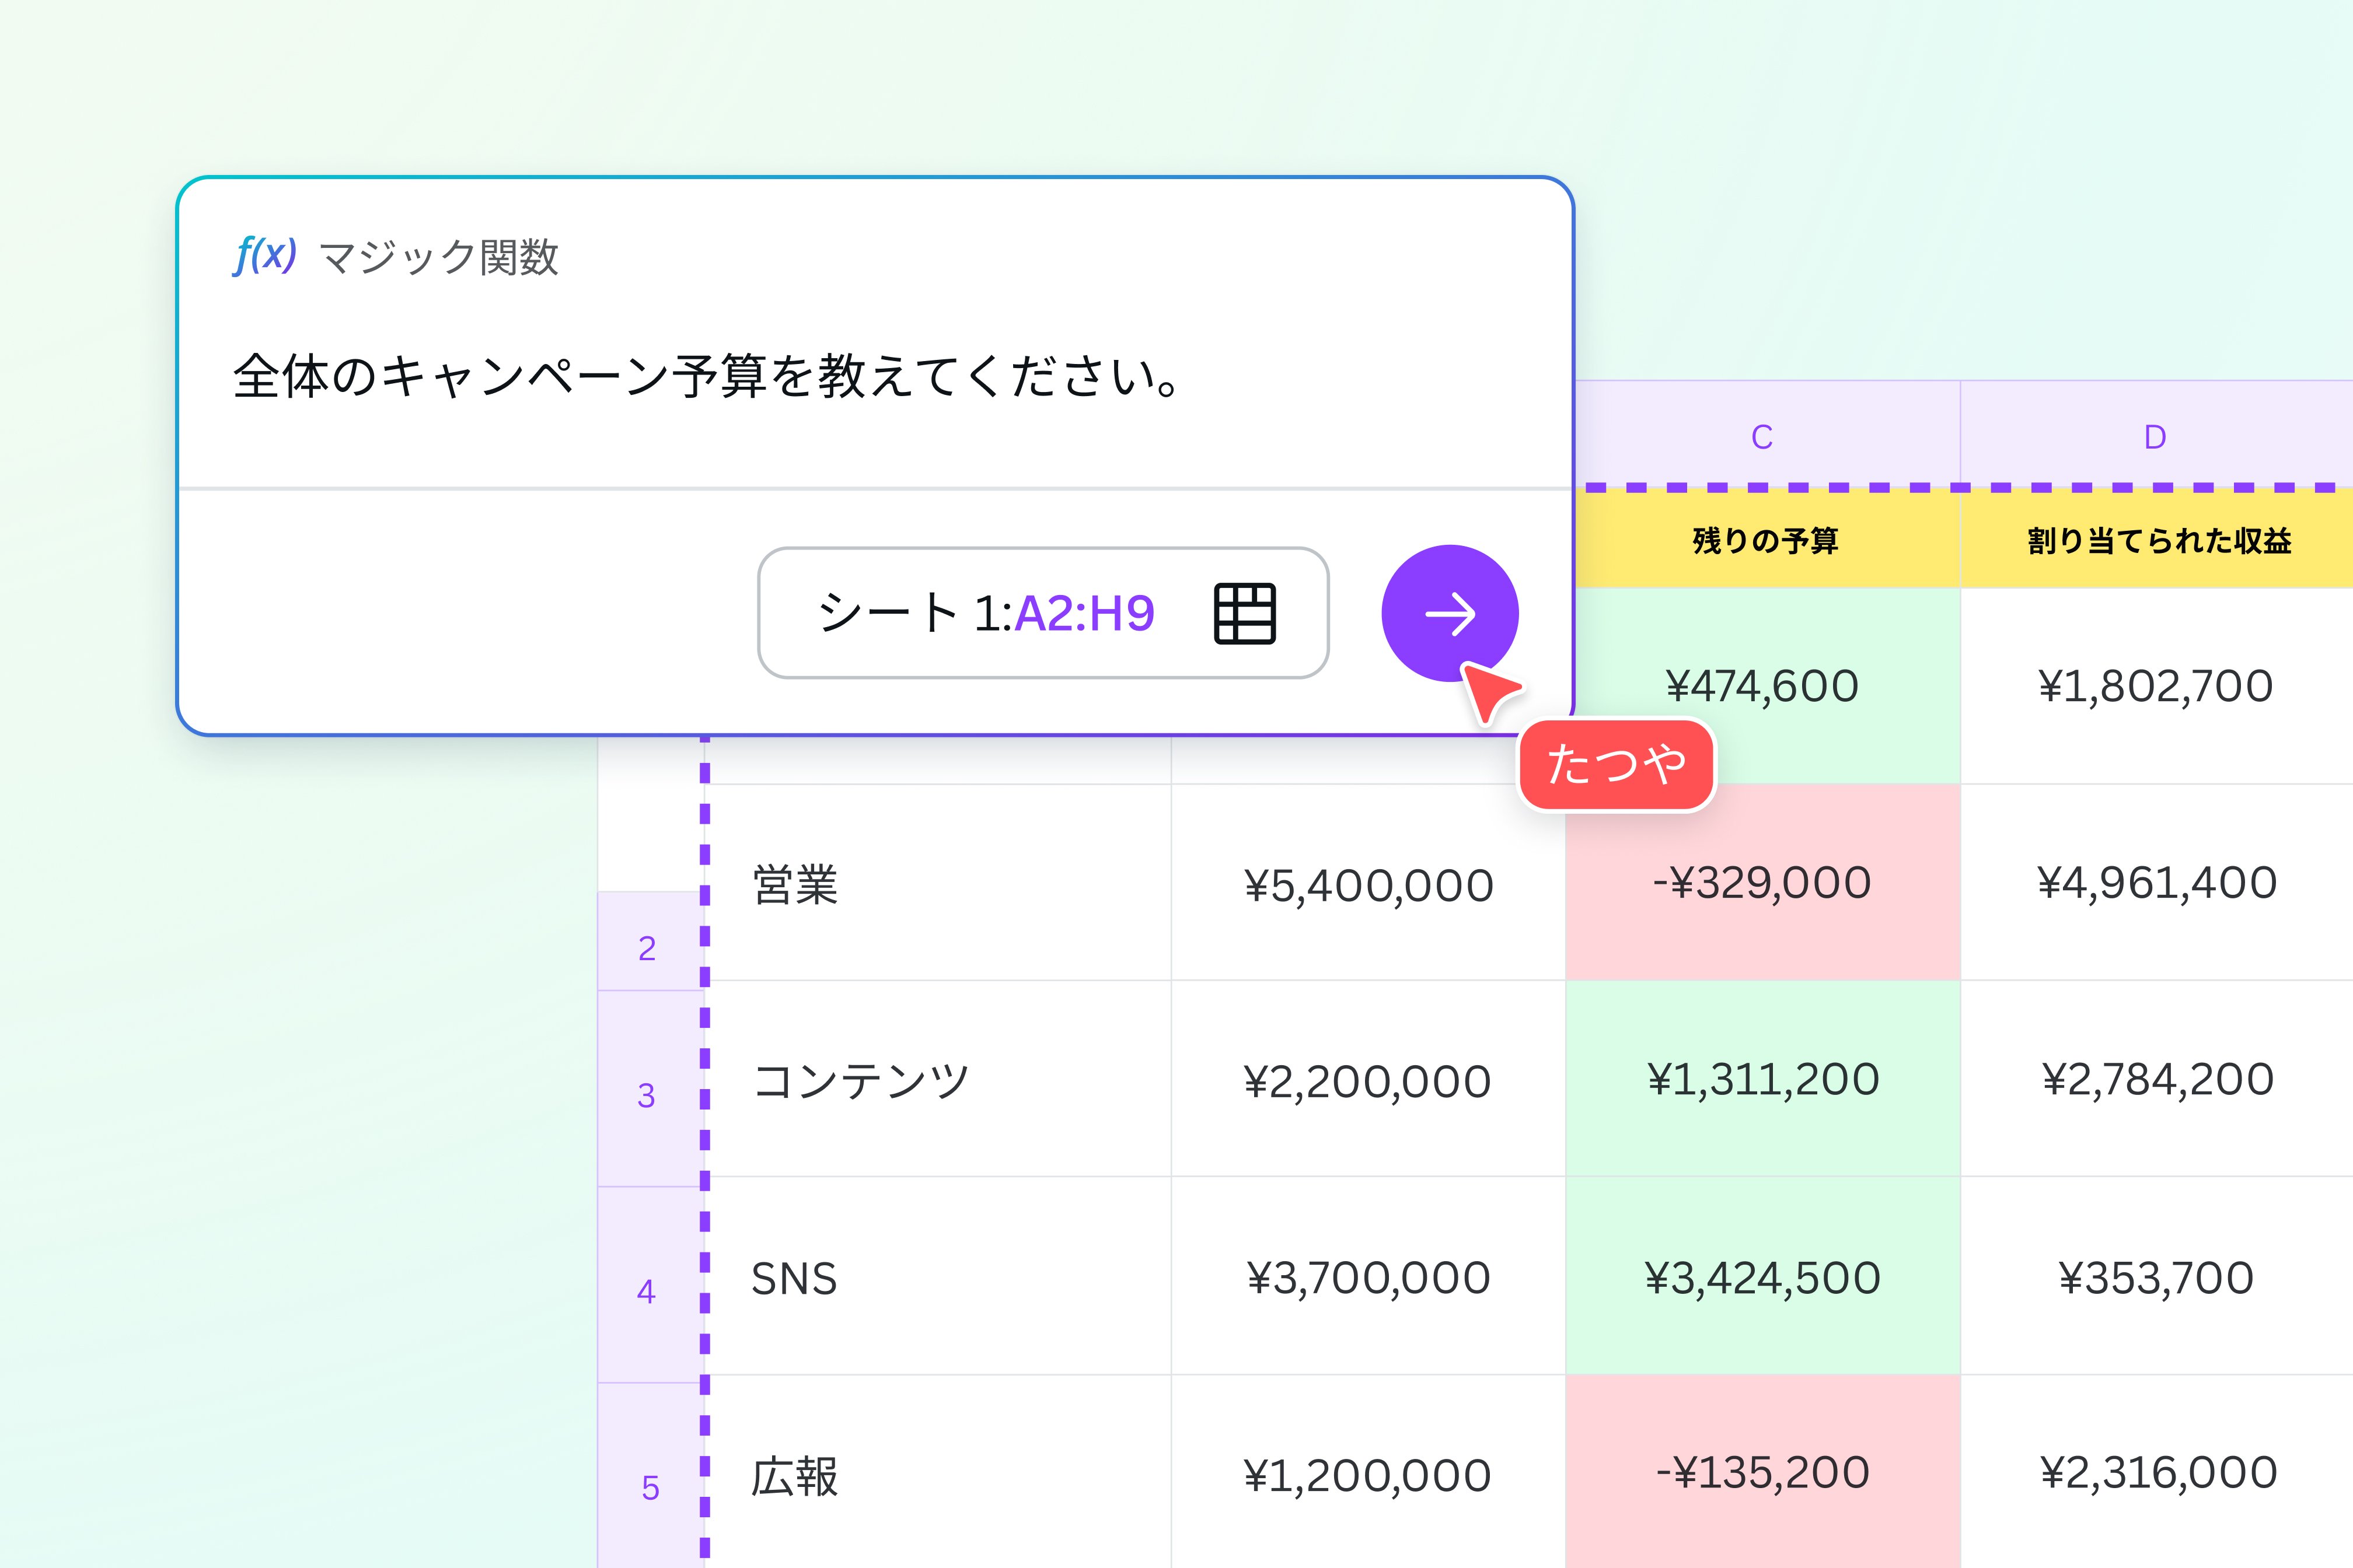This screenshot has width=2353, height=1568.
Task: Click the cell ¥1,802,700
Action: click(x=2157, y=686)
